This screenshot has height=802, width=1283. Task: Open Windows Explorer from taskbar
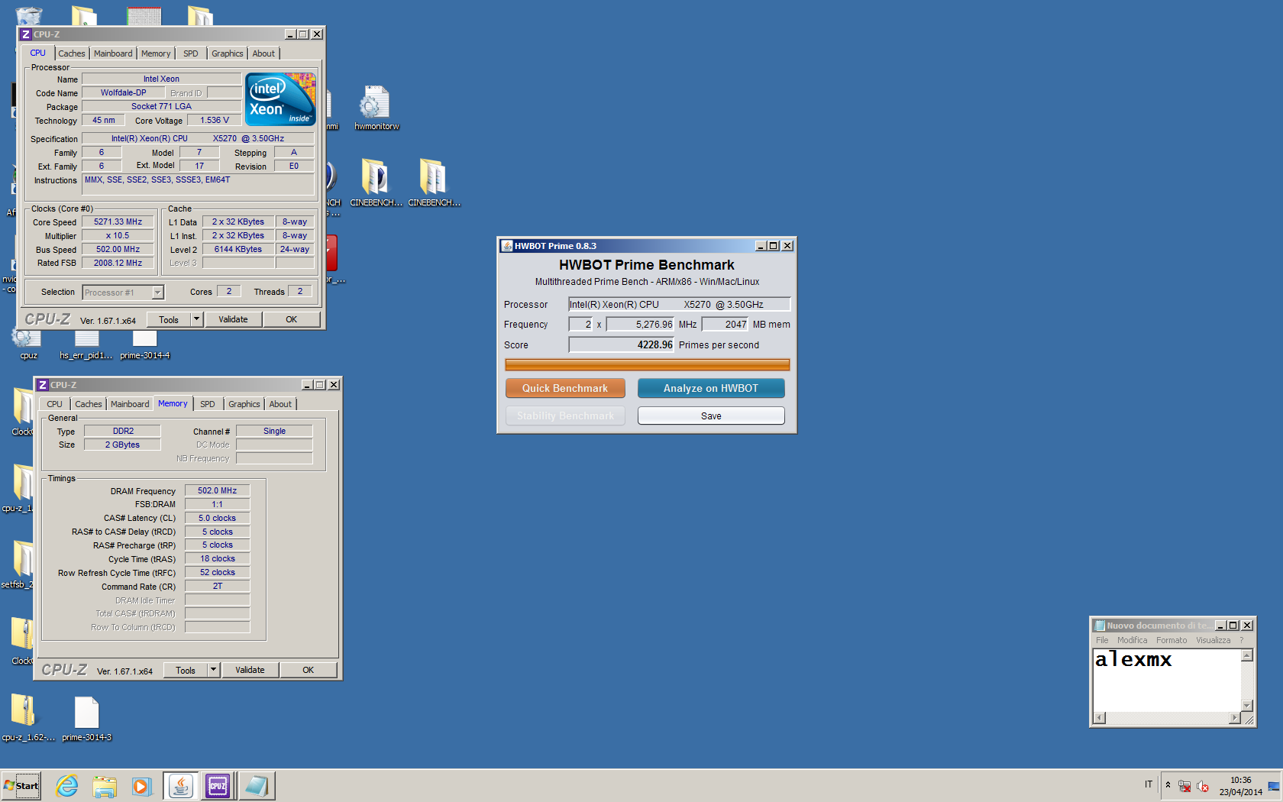tap(105, 786)
